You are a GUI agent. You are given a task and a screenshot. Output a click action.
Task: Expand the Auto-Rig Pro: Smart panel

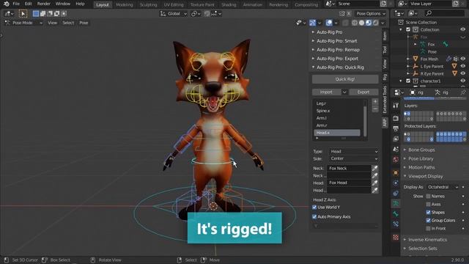tap(336, 41)
